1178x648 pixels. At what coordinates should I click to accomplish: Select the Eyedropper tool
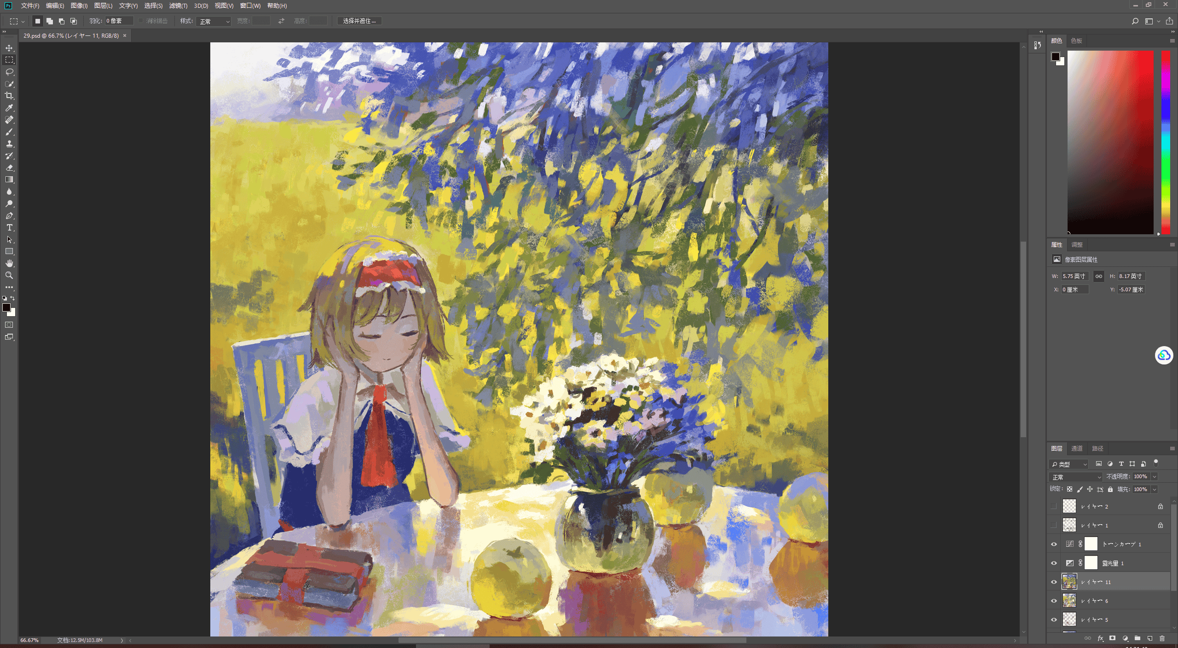coord(9,108)
